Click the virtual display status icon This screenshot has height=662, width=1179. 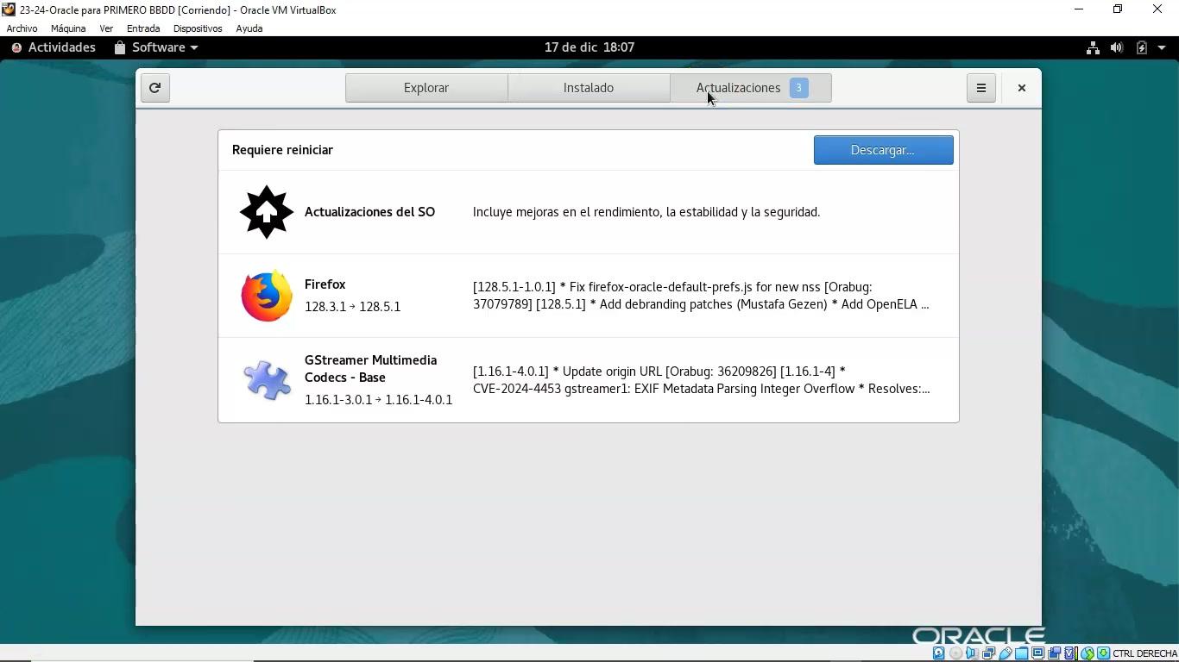pyautogui.click(x=1037, y=653)
